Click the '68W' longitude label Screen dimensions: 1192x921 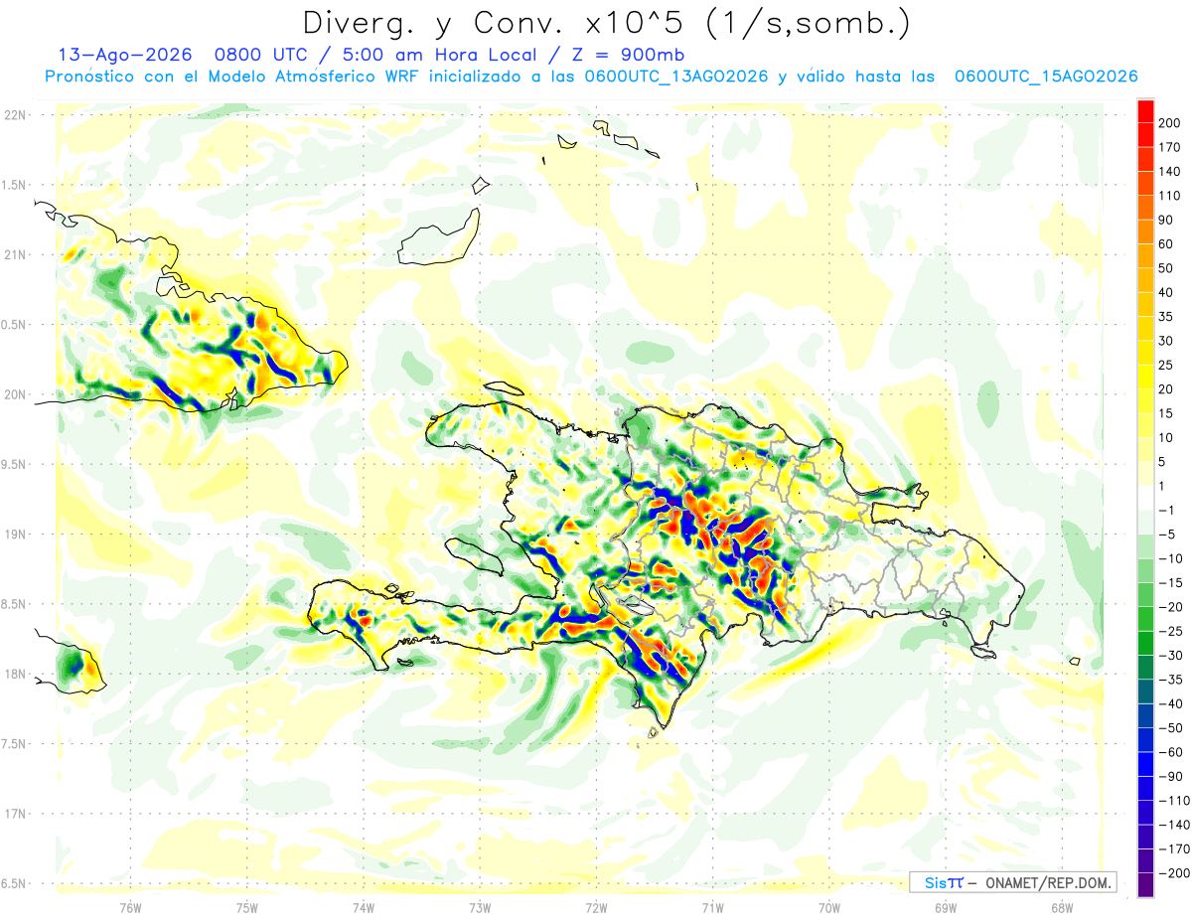pos(1062,907)
